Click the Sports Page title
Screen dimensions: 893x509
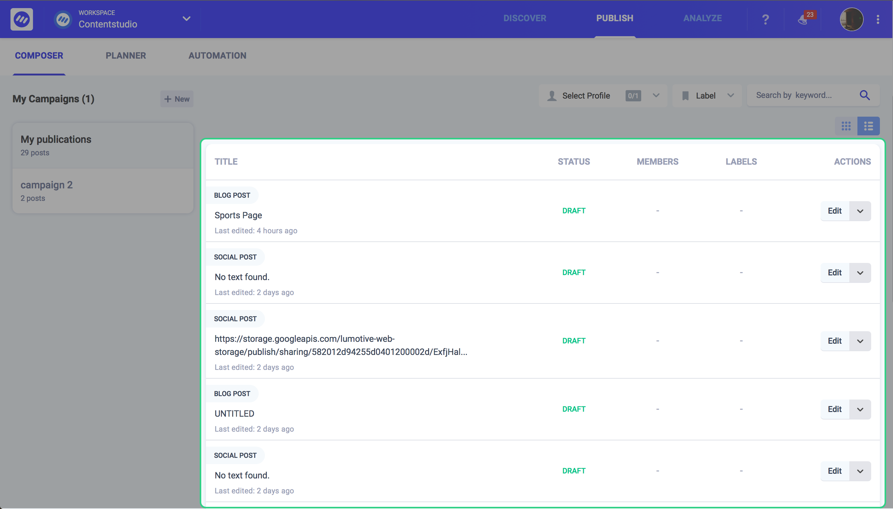pyautogui.click(x=238, y=215)
